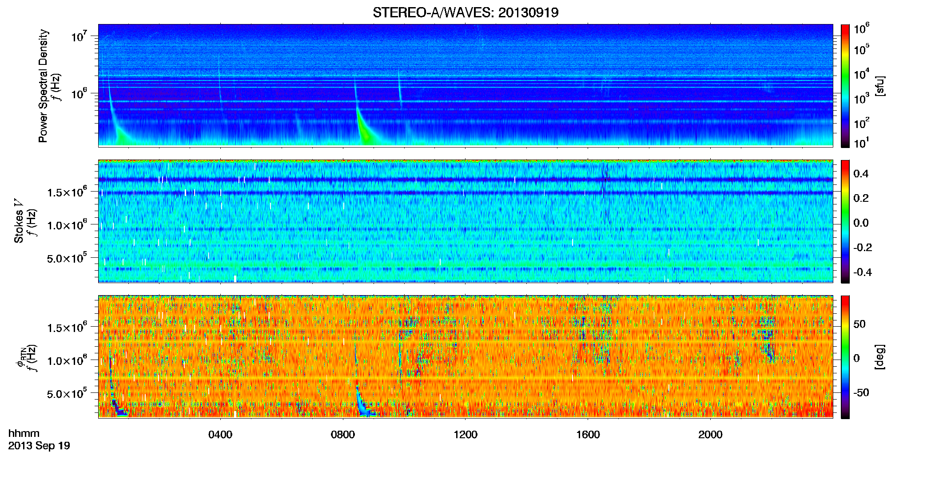Viewport: 931px width, 480px height.
Task: Click the [sfu] colorbar unit label
Action: click(x=880, y=86)
